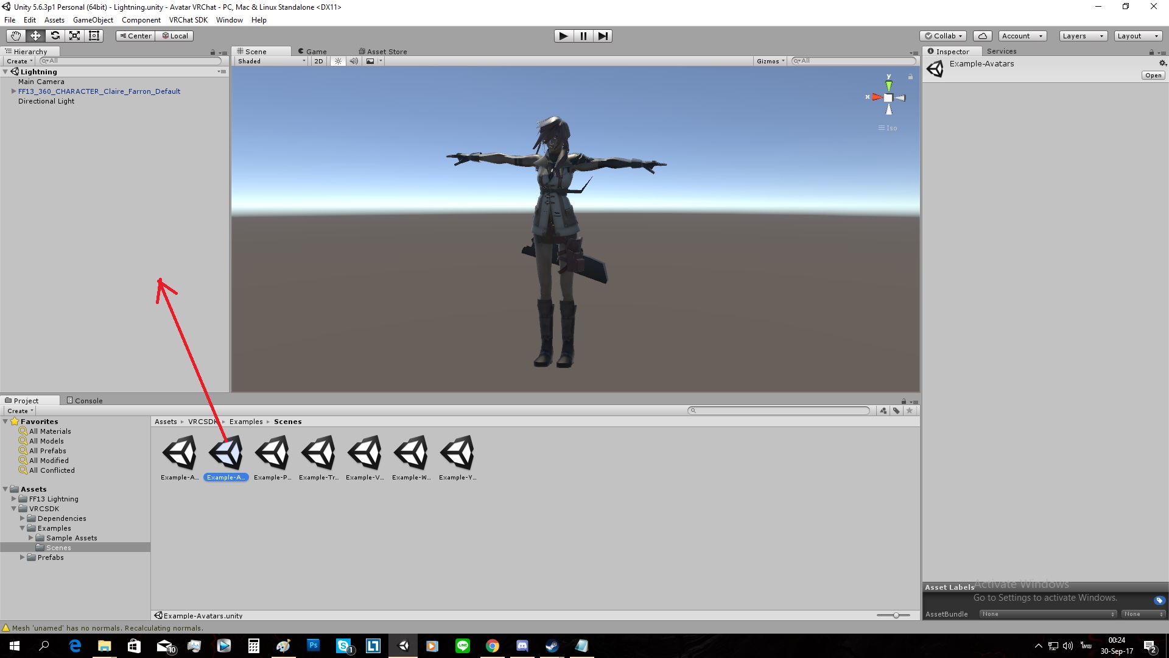
Task: Select the Hand tool in the toolbar
Action: pyautogui.click(x=16, y=36)
